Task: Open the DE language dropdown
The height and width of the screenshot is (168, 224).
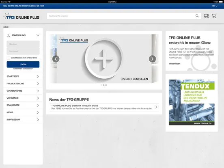Action: tap(215, 6)
